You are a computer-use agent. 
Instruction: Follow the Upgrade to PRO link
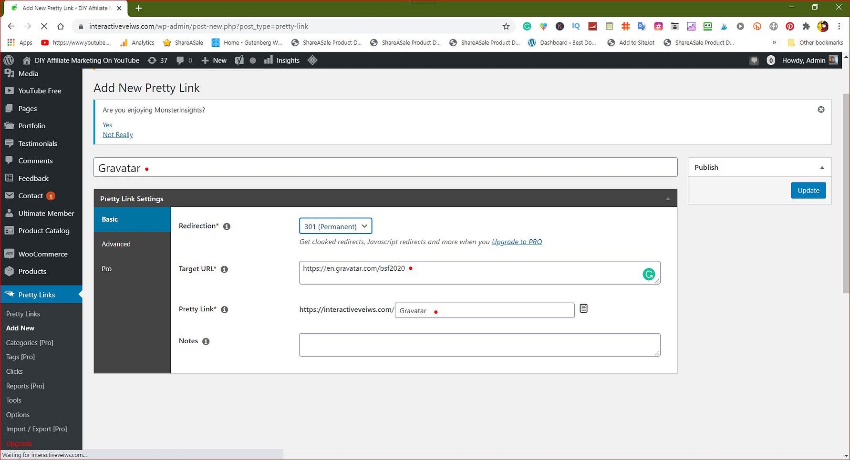tap(517, 242)
